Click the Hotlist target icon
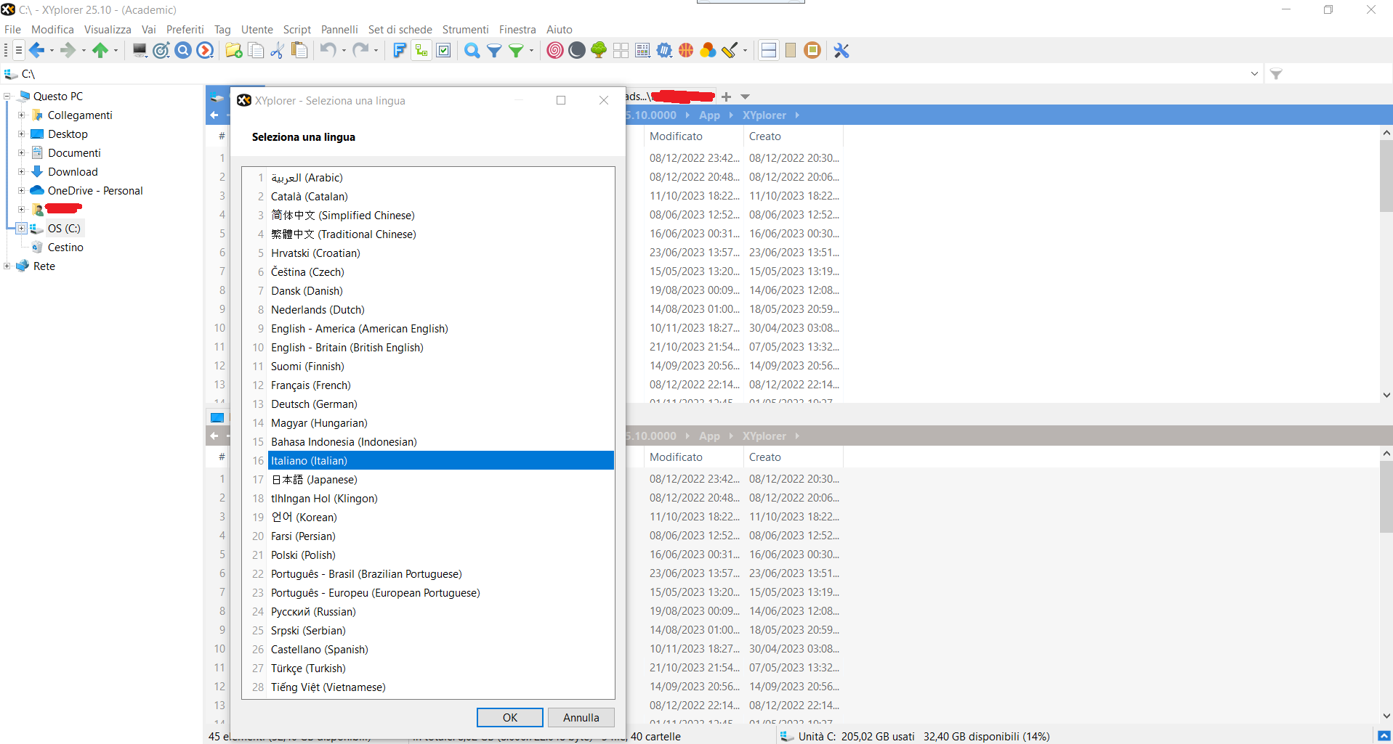Image resolution: width=1393 pixels, height=744 pixels. click(x=161, y=50)
